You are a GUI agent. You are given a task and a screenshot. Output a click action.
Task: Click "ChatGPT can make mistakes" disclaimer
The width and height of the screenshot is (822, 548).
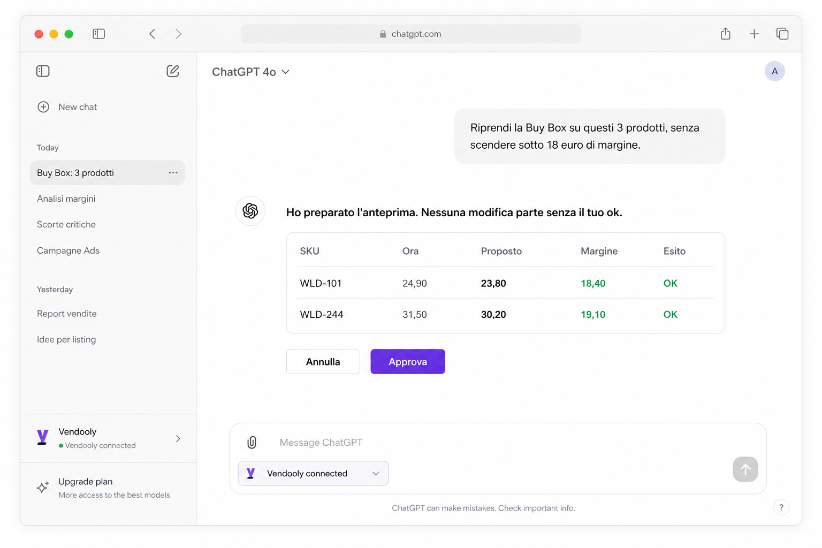pos(483,508)
